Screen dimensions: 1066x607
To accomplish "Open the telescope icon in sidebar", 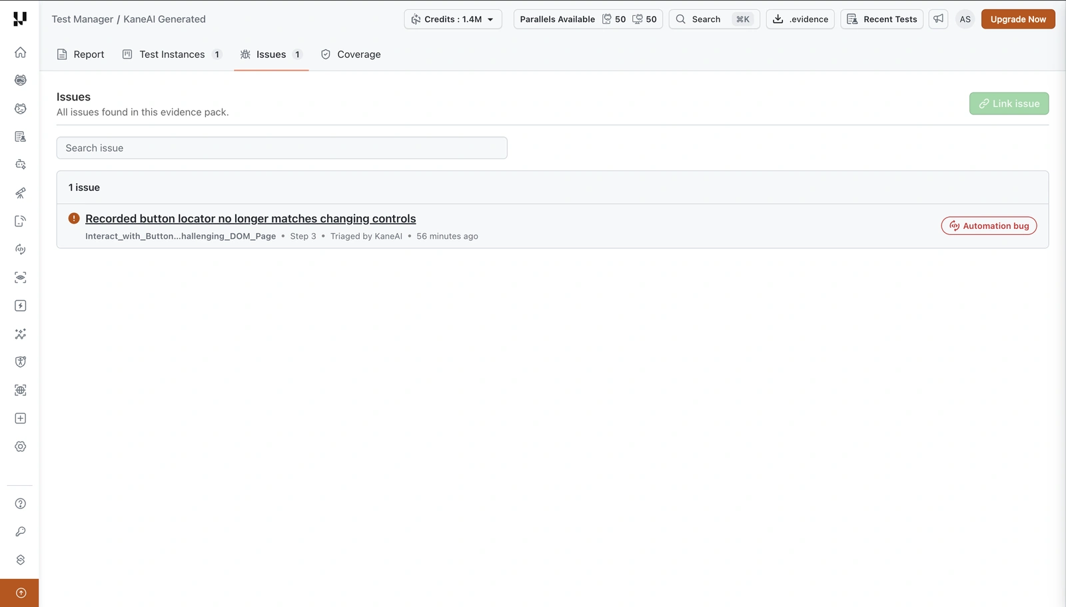I will (21, 193).
